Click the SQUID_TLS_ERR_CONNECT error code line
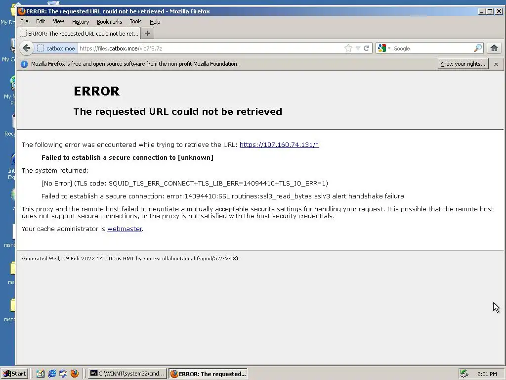Screen dimensions: 506x380 [185, 184]
